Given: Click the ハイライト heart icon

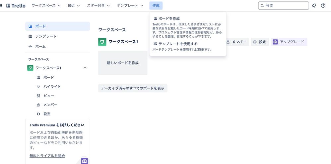Looking at the screenshot, I should point(38,87).
